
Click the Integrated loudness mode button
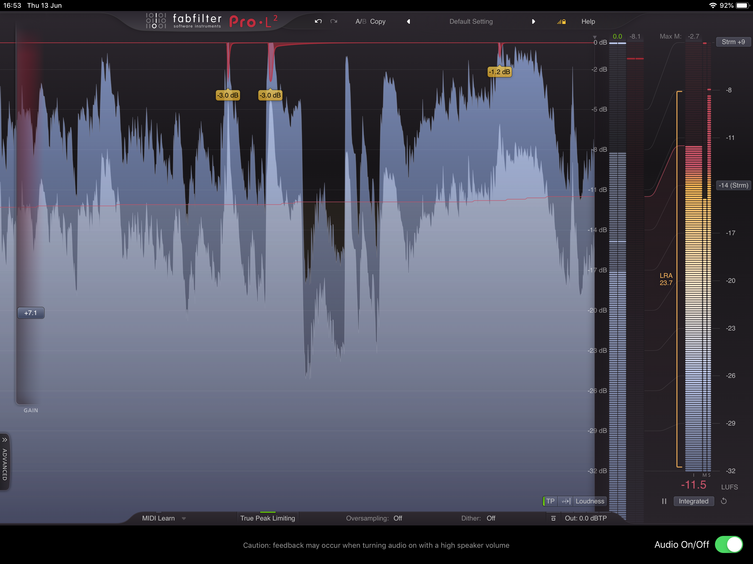pyautogui.click(x=693, y=501)
